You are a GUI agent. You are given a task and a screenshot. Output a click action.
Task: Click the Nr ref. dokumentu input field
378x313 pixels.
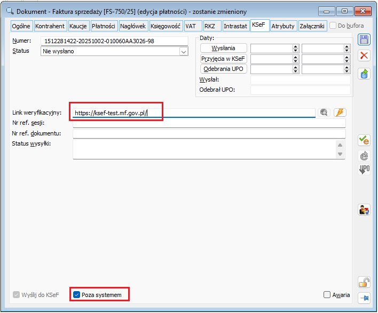pos(209,133)
